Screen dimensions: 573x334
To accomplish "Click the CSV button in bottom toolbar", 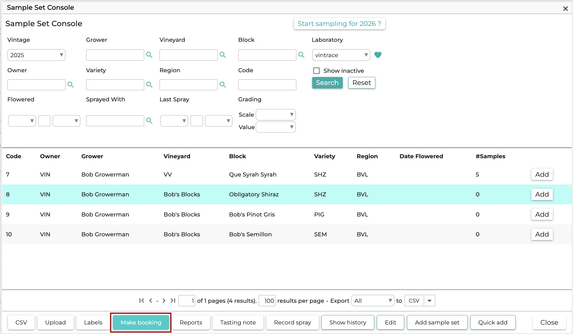I will click(x=21, y=322).
